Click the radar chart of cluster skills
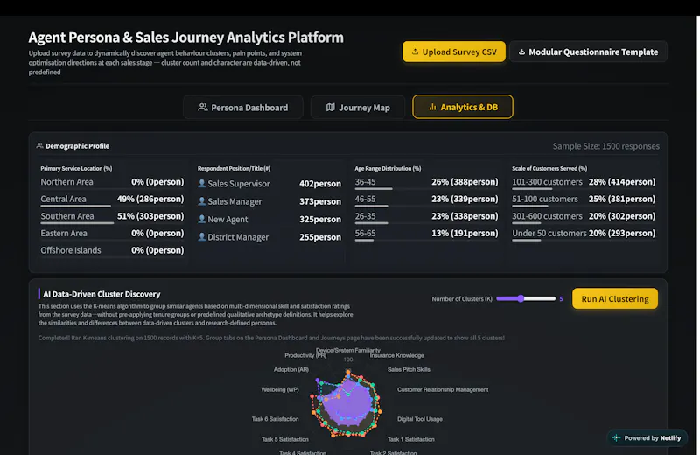Viewport: 700px width, 455px height. pos(347,403)
